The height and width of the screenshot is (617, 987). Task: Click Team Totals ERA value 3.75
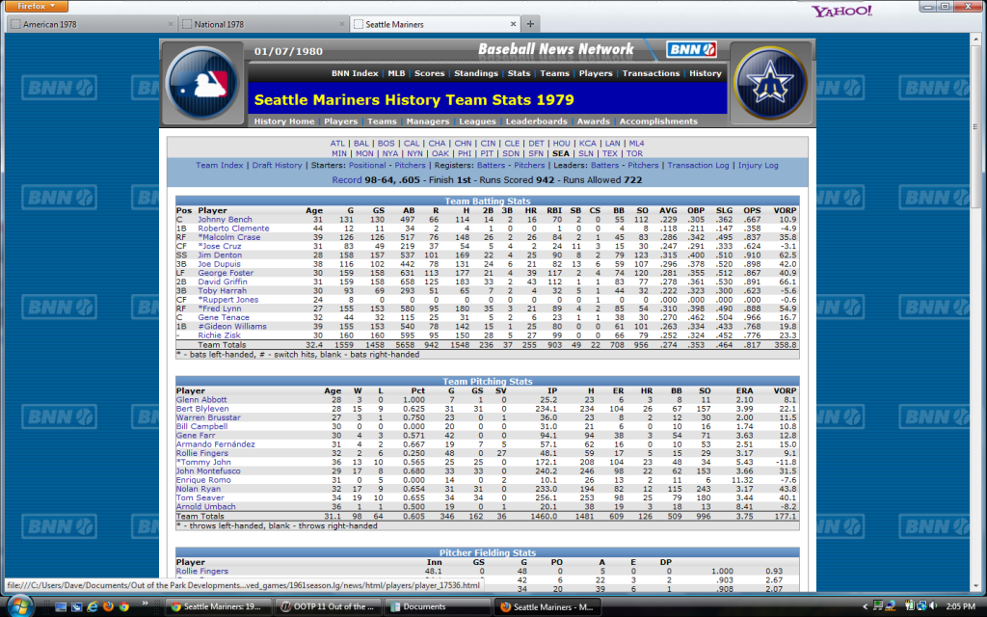745,517
